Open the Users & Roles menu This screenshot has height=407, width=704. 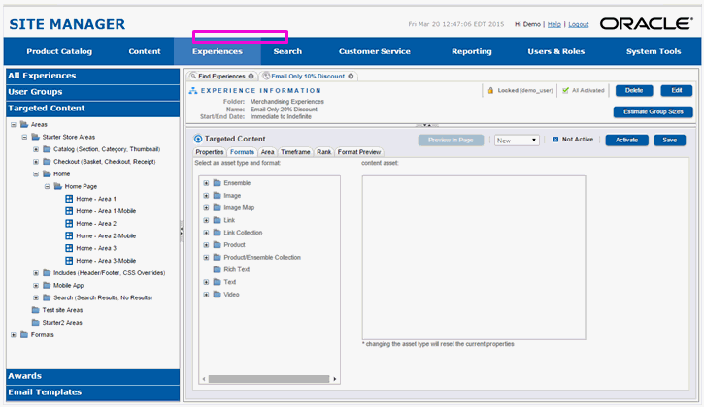point(555,51)
